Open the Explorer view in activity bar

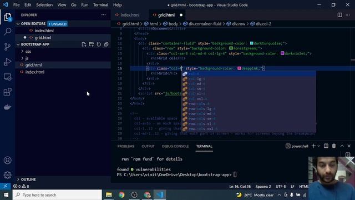pos(7,17)
